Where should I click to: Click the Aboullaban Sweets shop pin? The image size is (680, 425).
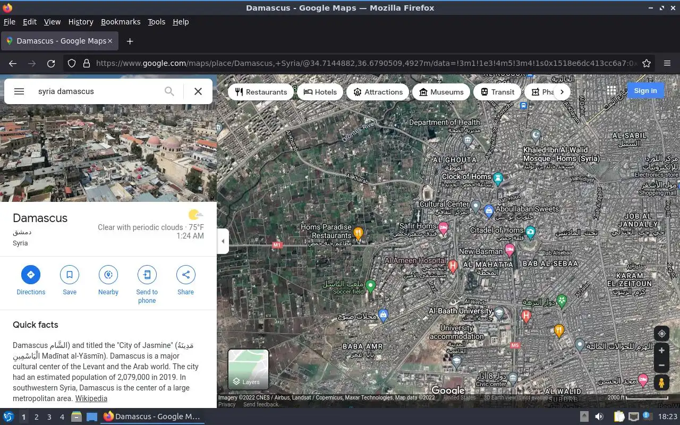coord(489,211)
